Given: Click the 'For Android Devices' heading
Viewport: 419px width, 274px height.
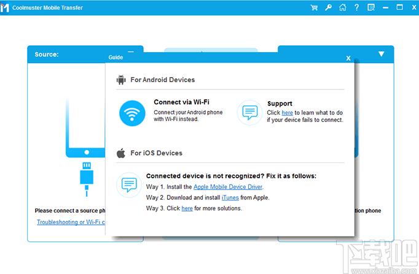Looking at the screenshot, I should click(x=162, y=80).
